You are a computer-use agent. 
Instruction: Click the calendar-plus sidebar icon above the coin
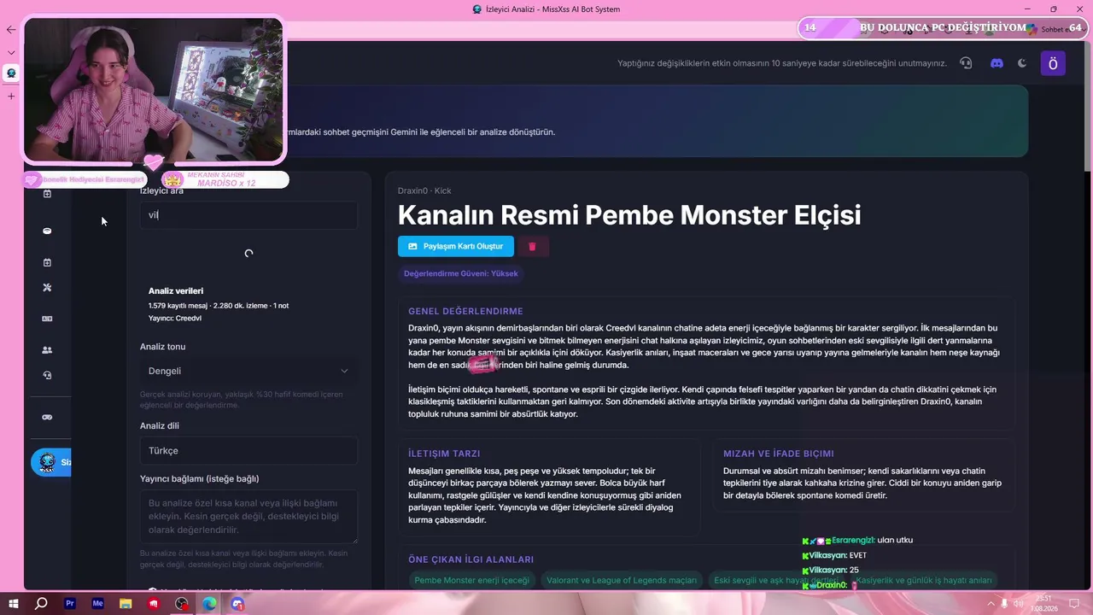pos(47,194)
